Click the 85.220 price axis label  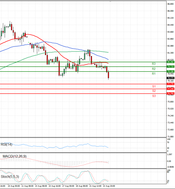point(170,18)
